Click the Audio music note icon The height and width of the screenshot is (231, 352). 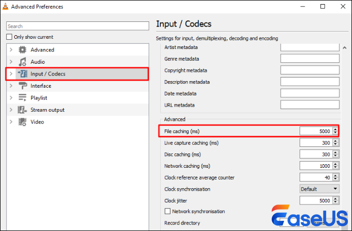point(22,62)
